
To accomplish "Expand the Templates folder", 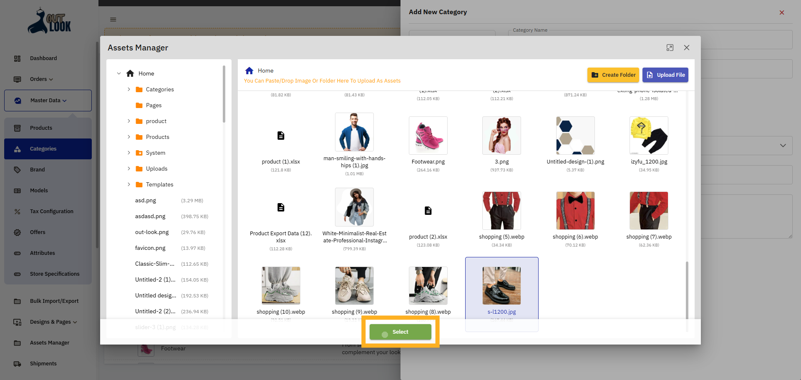I will click(x=129, y=184).
